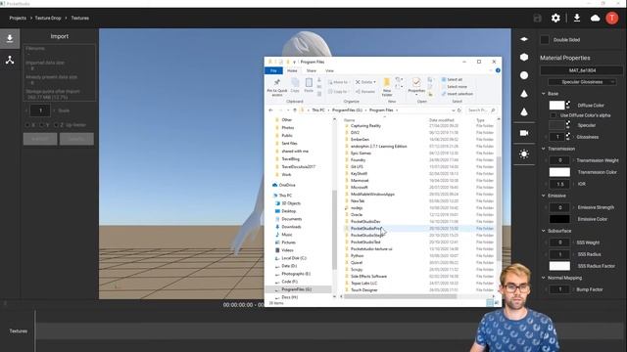This screenshot has height=352, width=627.
Task: Open black Emissive Color swatch
Action: (x=559, y=219)
